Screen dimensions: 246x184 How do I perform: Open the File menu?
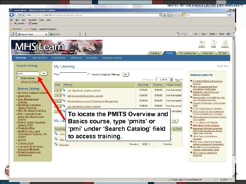click(12, 20)
